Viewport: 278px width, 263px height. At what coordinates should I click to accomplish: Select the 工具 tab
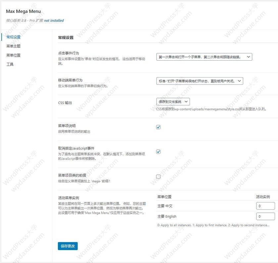pos(10,64)
